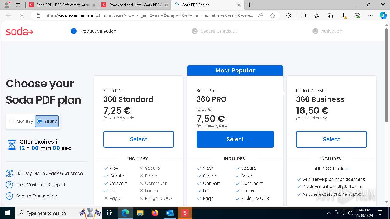
Task: Click the Money Back Guarantee icon
Action: pos(9,173)
